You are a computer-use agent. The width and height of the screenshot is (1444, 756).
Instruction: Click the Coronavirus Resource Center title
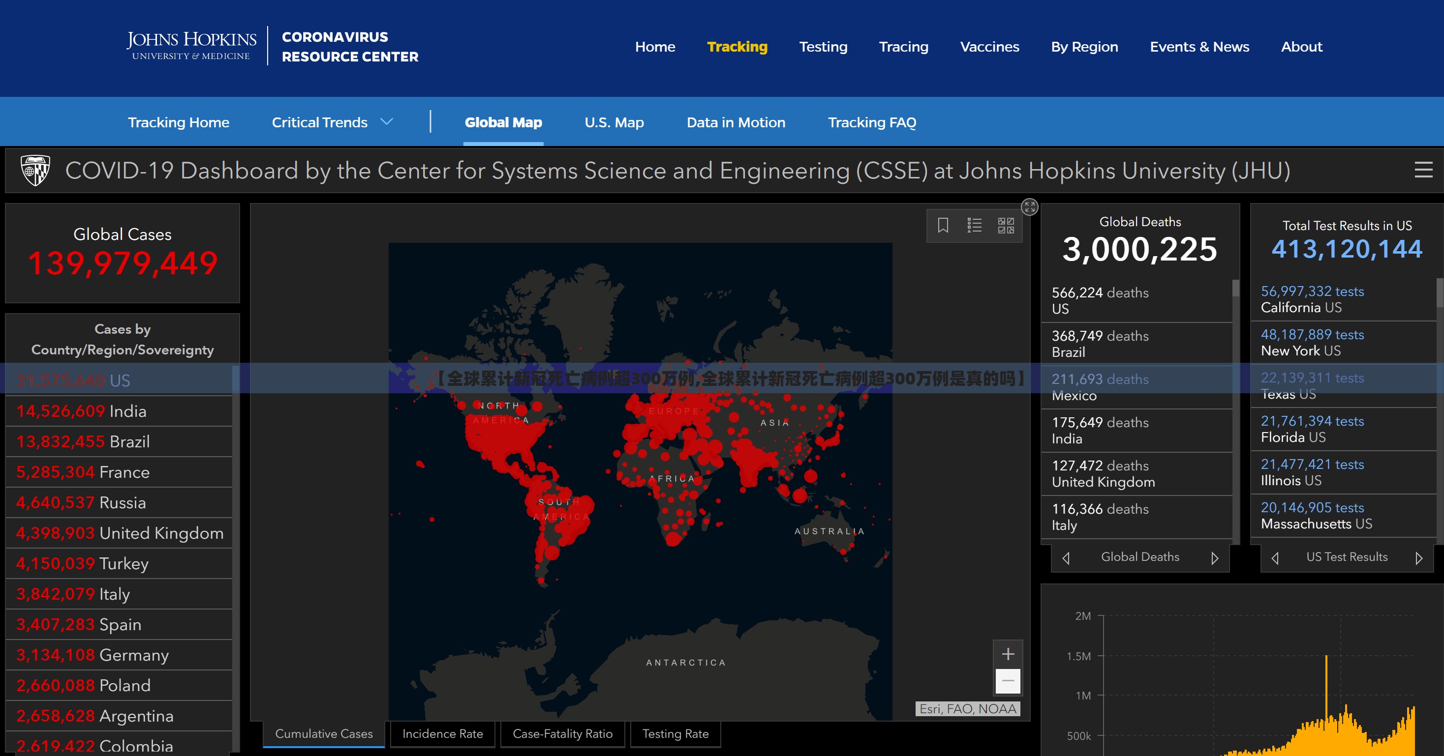pyautogui.click(x=350, y=47)
